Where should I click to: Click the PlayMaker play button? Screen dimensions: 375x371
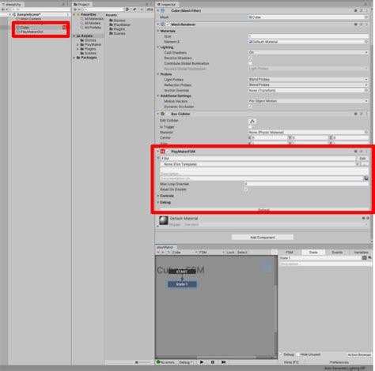(x=202, y=362)
